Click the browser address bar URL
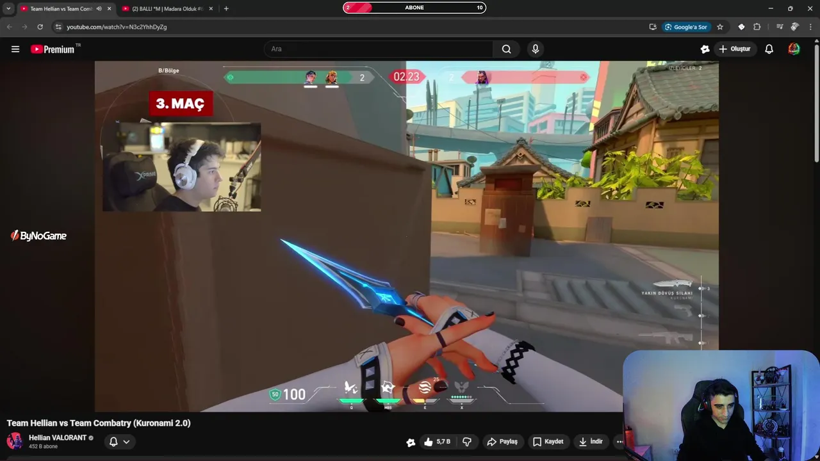 (x=117, y=27)
